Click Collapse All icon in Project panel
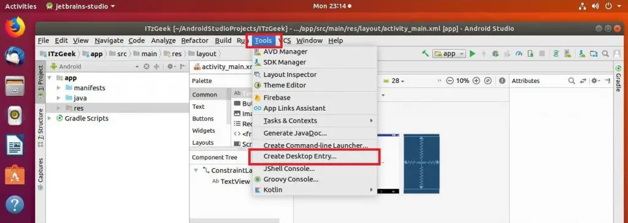This screenshot has height=223, width=628. [x=156, y=67]
